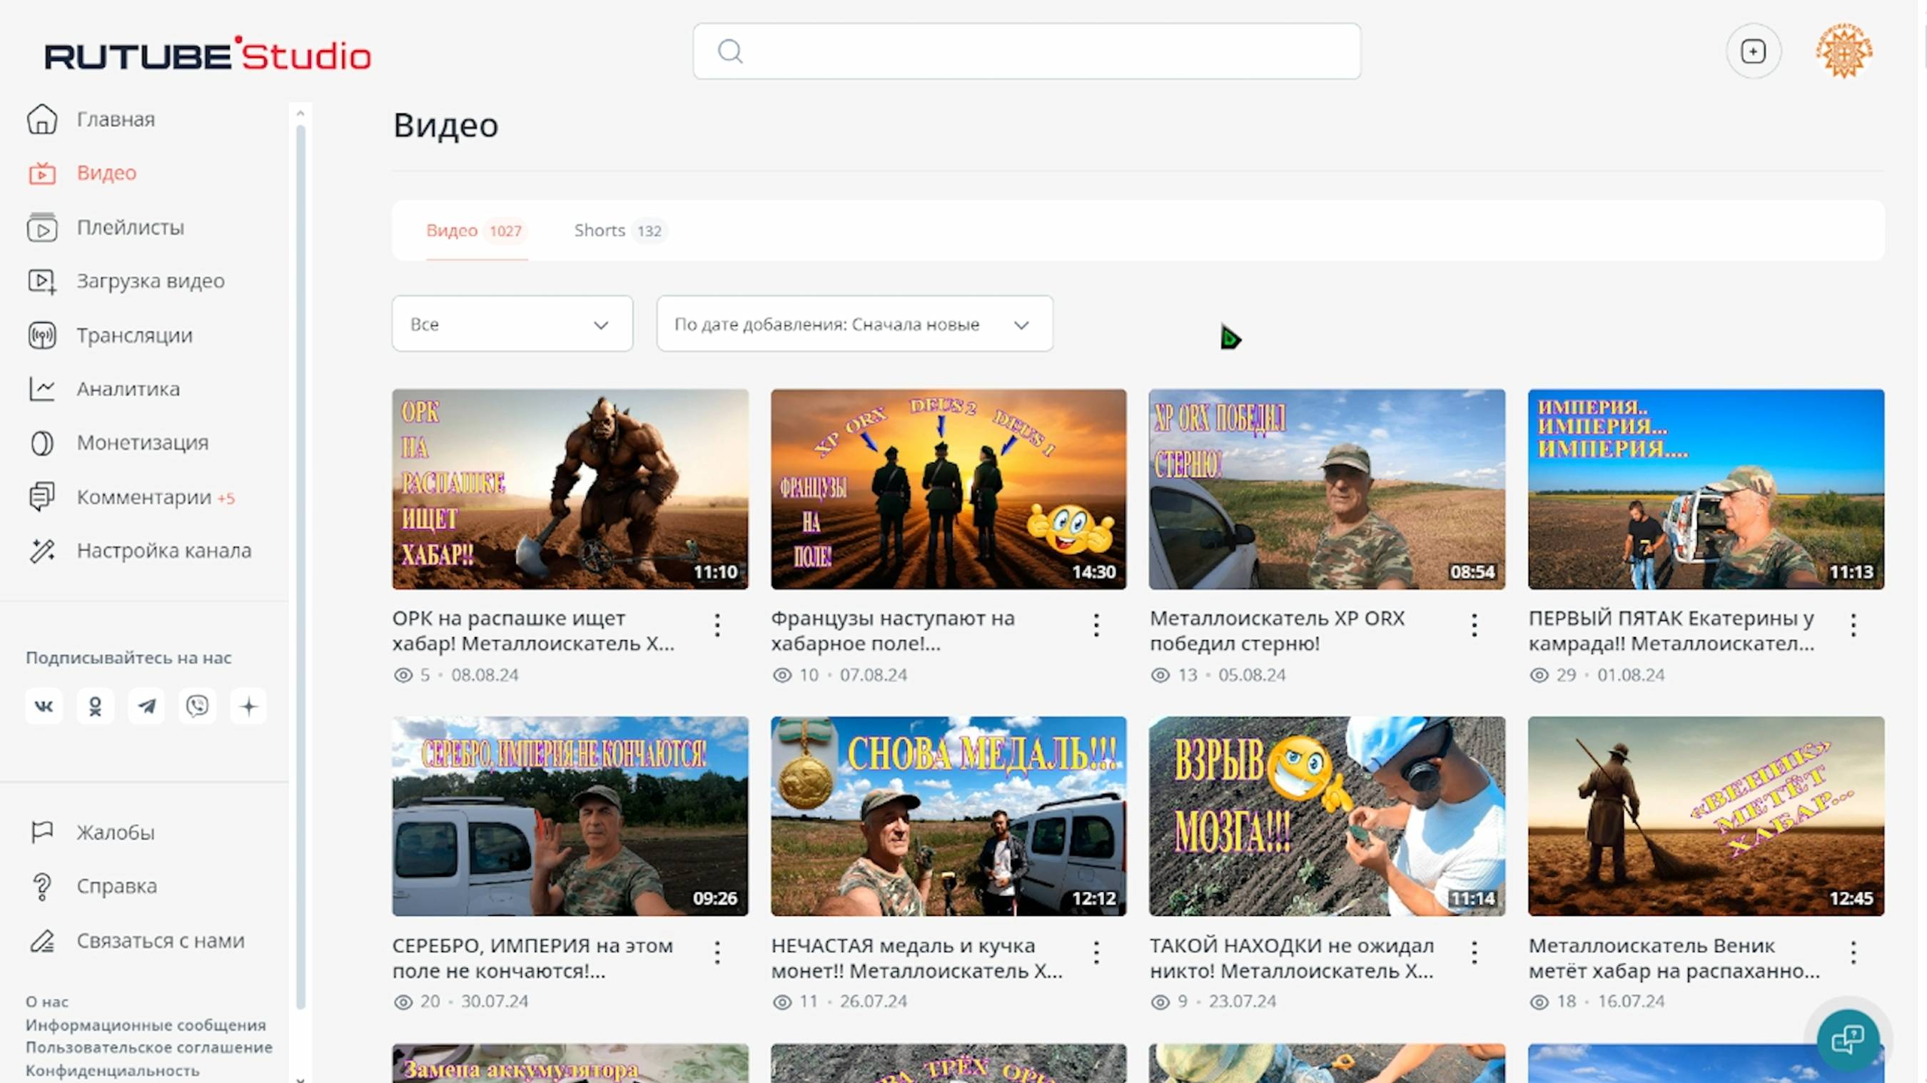Open the 'По дате добавления' sort dropdown
Viewport: 1927px width, 1083px height.
[854, 324]
